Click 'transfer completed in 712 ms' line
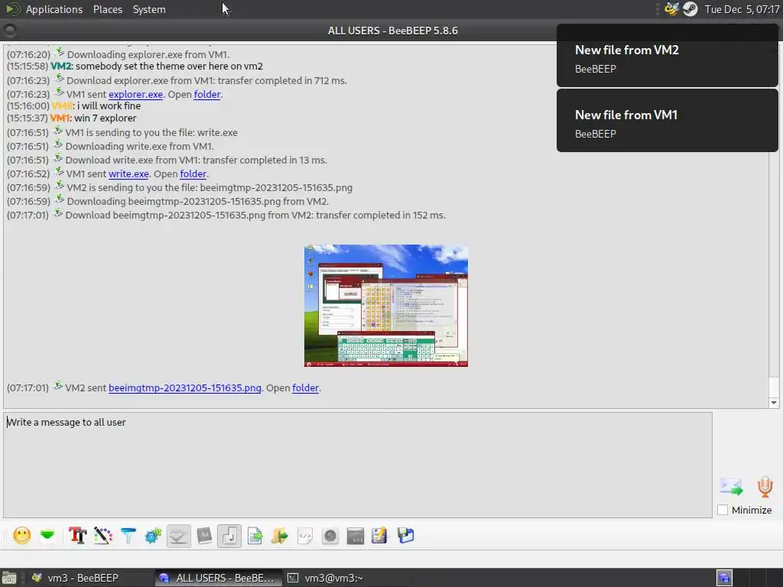The image size is (783, 587). coord(206,80)
